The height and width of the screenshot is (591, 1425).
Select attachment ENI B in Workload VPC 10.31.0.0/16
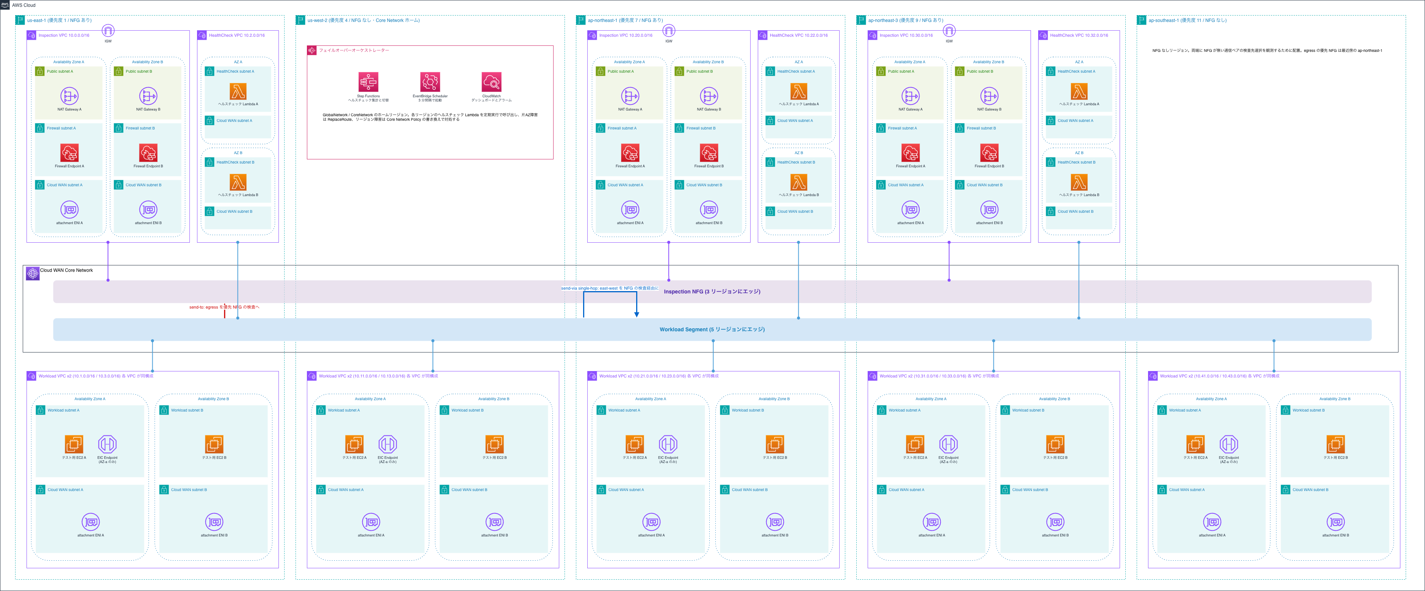click(x=1056, y=522)
